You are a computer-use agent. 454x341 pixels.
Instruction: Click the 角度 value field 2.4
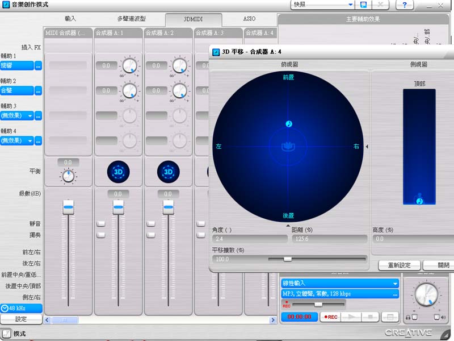tap(250, 239)
